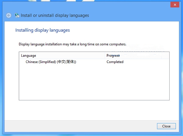Image resolution: width=183 pixels, height=136 pixels.
Task: Close the window with red X button
Action: (174, 5)
